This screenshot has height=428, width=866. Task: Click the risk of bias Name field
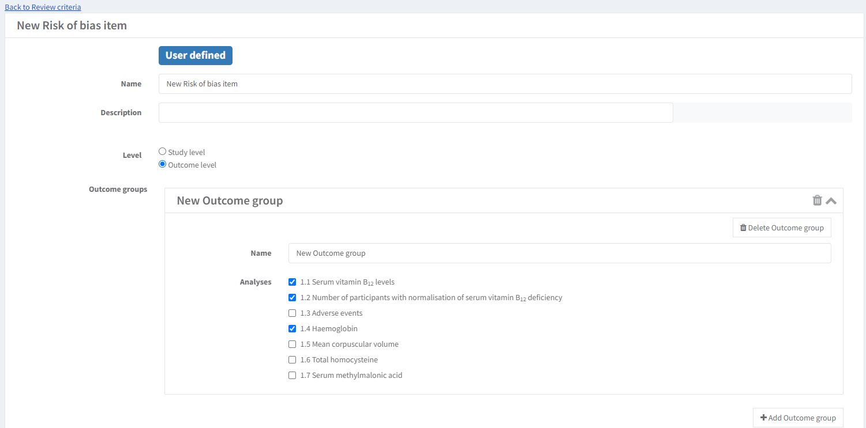[x=505, y=84]
